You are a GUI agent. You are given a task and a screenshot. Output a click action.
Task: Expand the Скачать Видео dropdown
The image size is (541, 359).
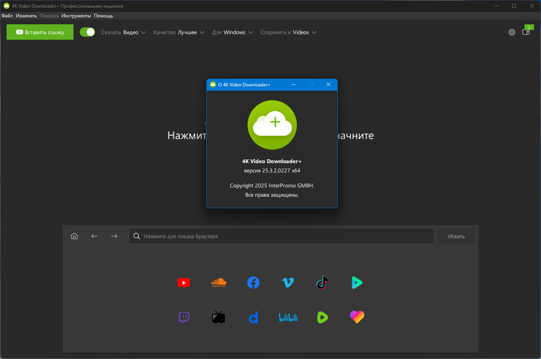pyautogui.click(x=124, y=32)
